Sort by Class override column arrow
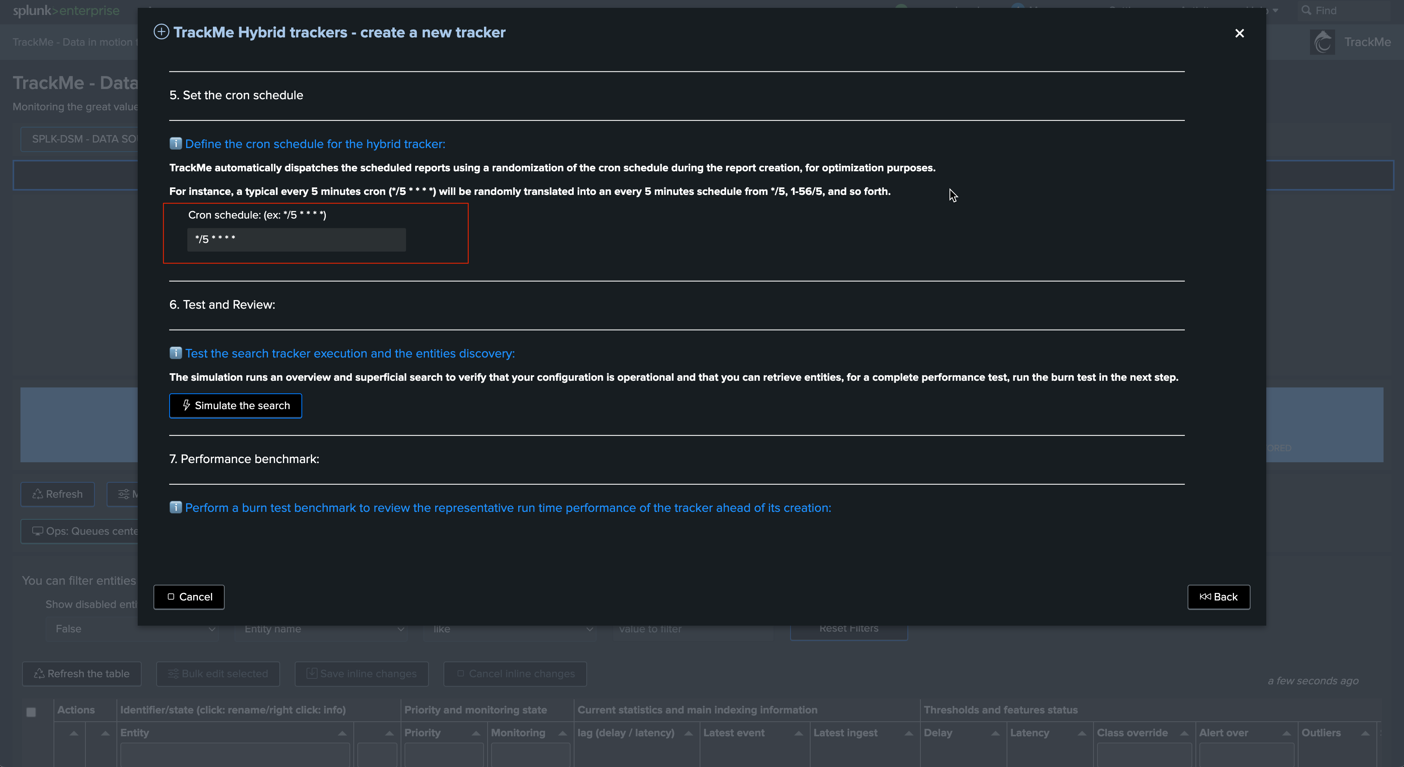 tap(1184, 733)
